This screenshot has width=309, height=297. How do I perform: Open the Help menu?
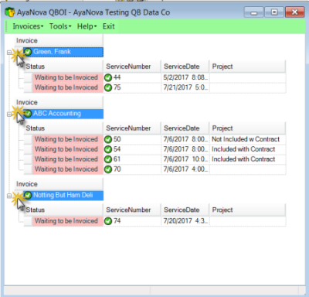87,26
